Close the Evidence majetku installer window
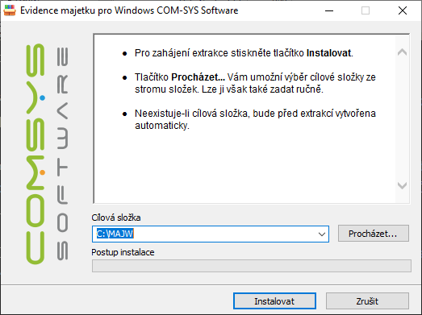This screenshot has width=422, height=315. pos(403,10)
